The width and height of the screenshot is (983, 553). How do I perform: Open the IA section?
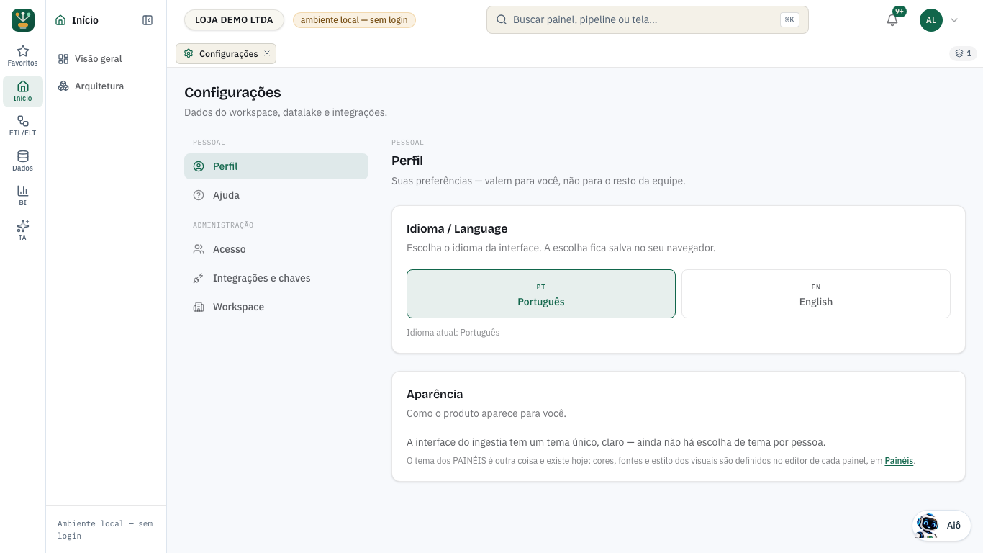[x=23, y=230]
